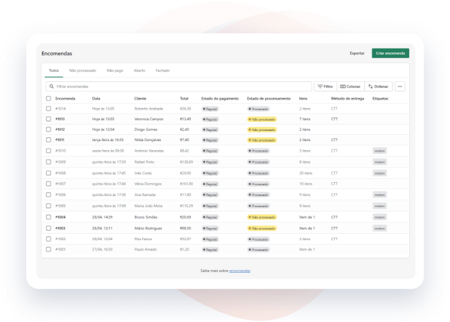
Task: Click the Total column header
Action: click(x=184, y=98)
